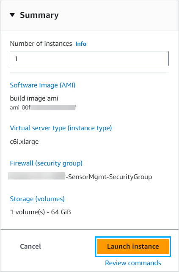Screen dimensions: 179x272
Task: Open the Storage (volumes) link
Action: pos(37,199)
